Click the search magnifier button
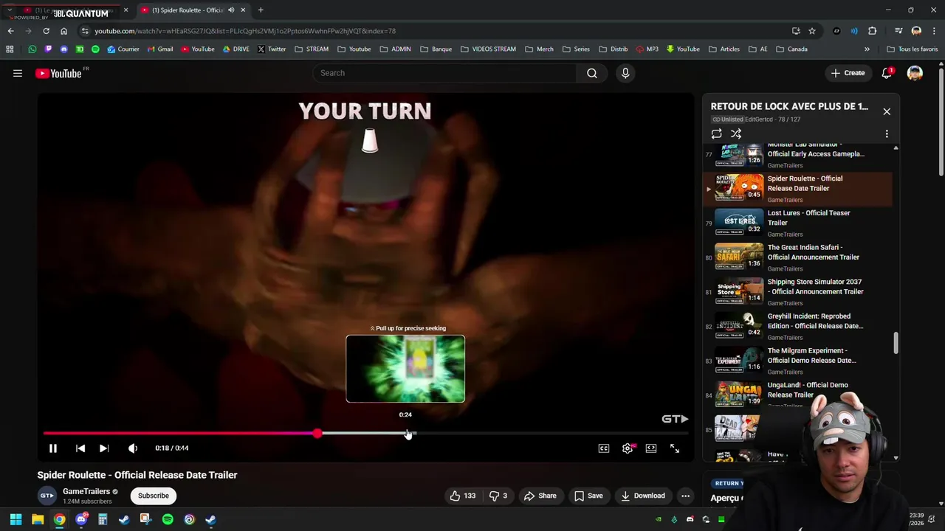 (592, 73)
